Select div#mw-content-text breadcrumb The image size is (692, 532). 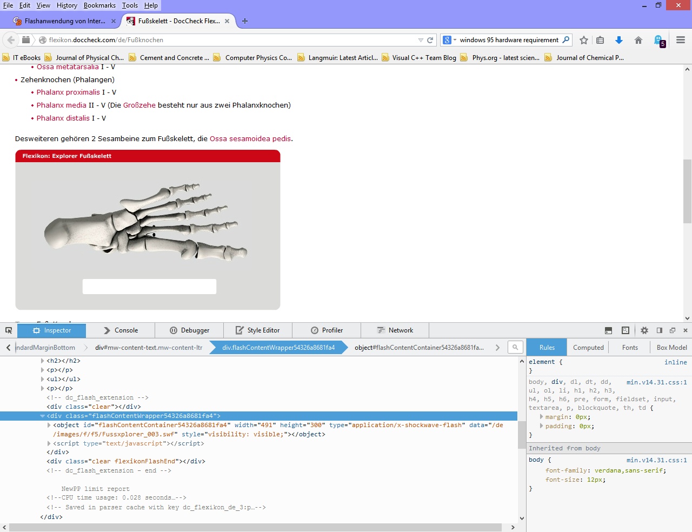coord(149,348)
